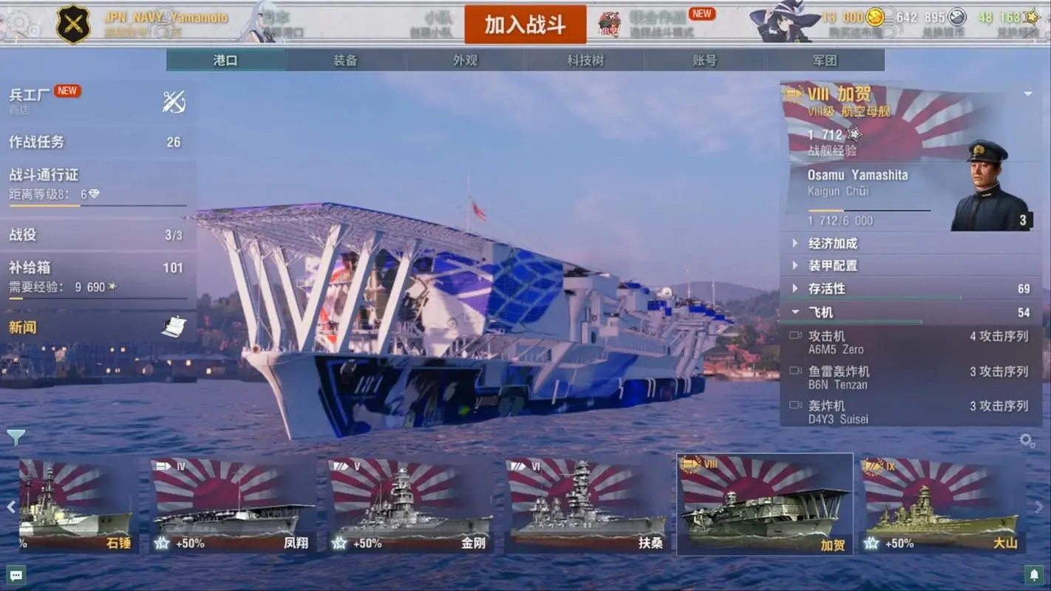Select the 轰炸机 D4Y3 Suisei row

coord(911,412)
